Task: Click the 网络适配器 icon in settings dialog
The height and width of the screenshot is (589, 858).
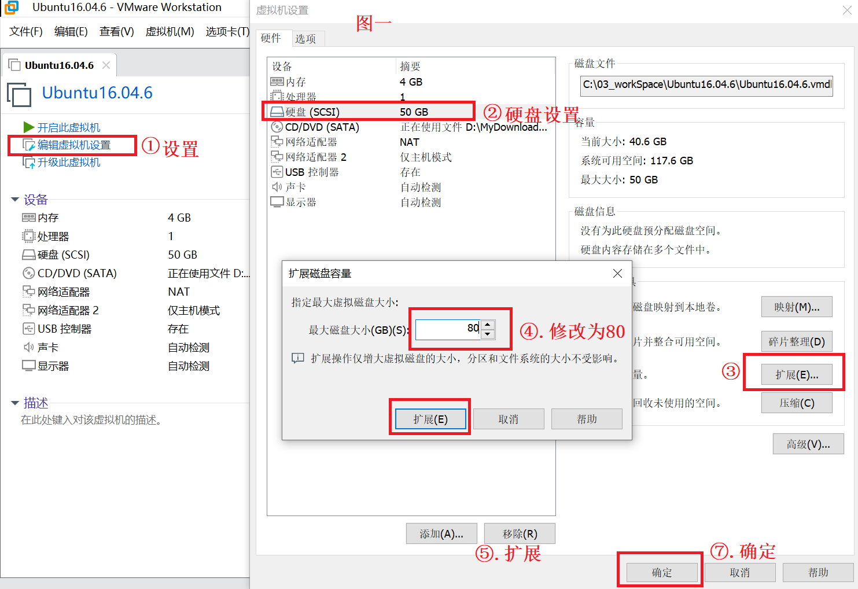Action: (277, 142)
